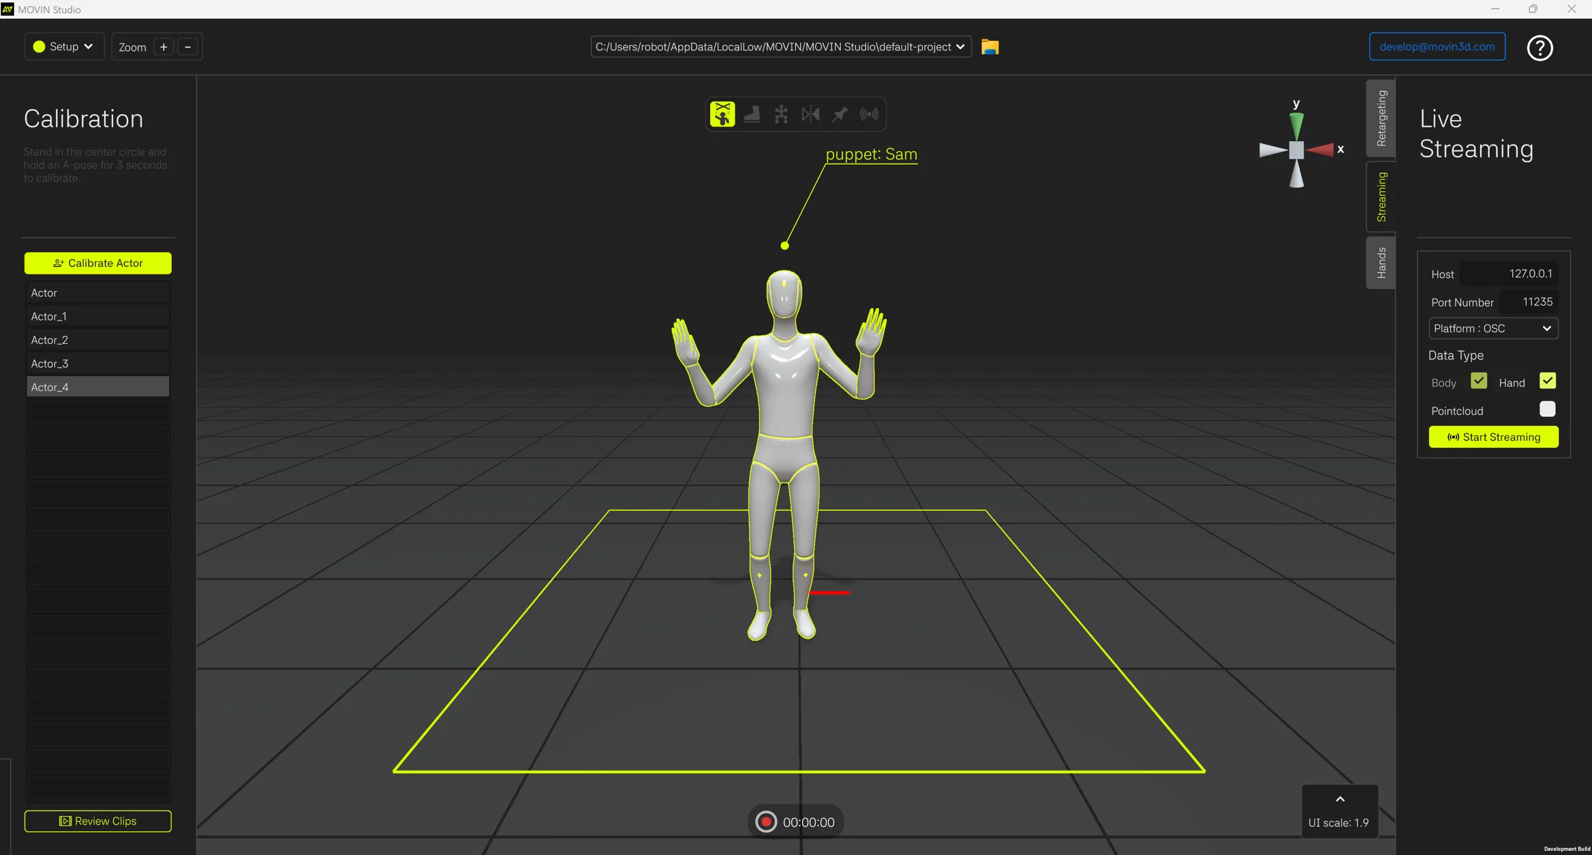Expand the Setup mode dropdown
Image resolution: width=1592 pixels, height=855 pixels.
64,46
